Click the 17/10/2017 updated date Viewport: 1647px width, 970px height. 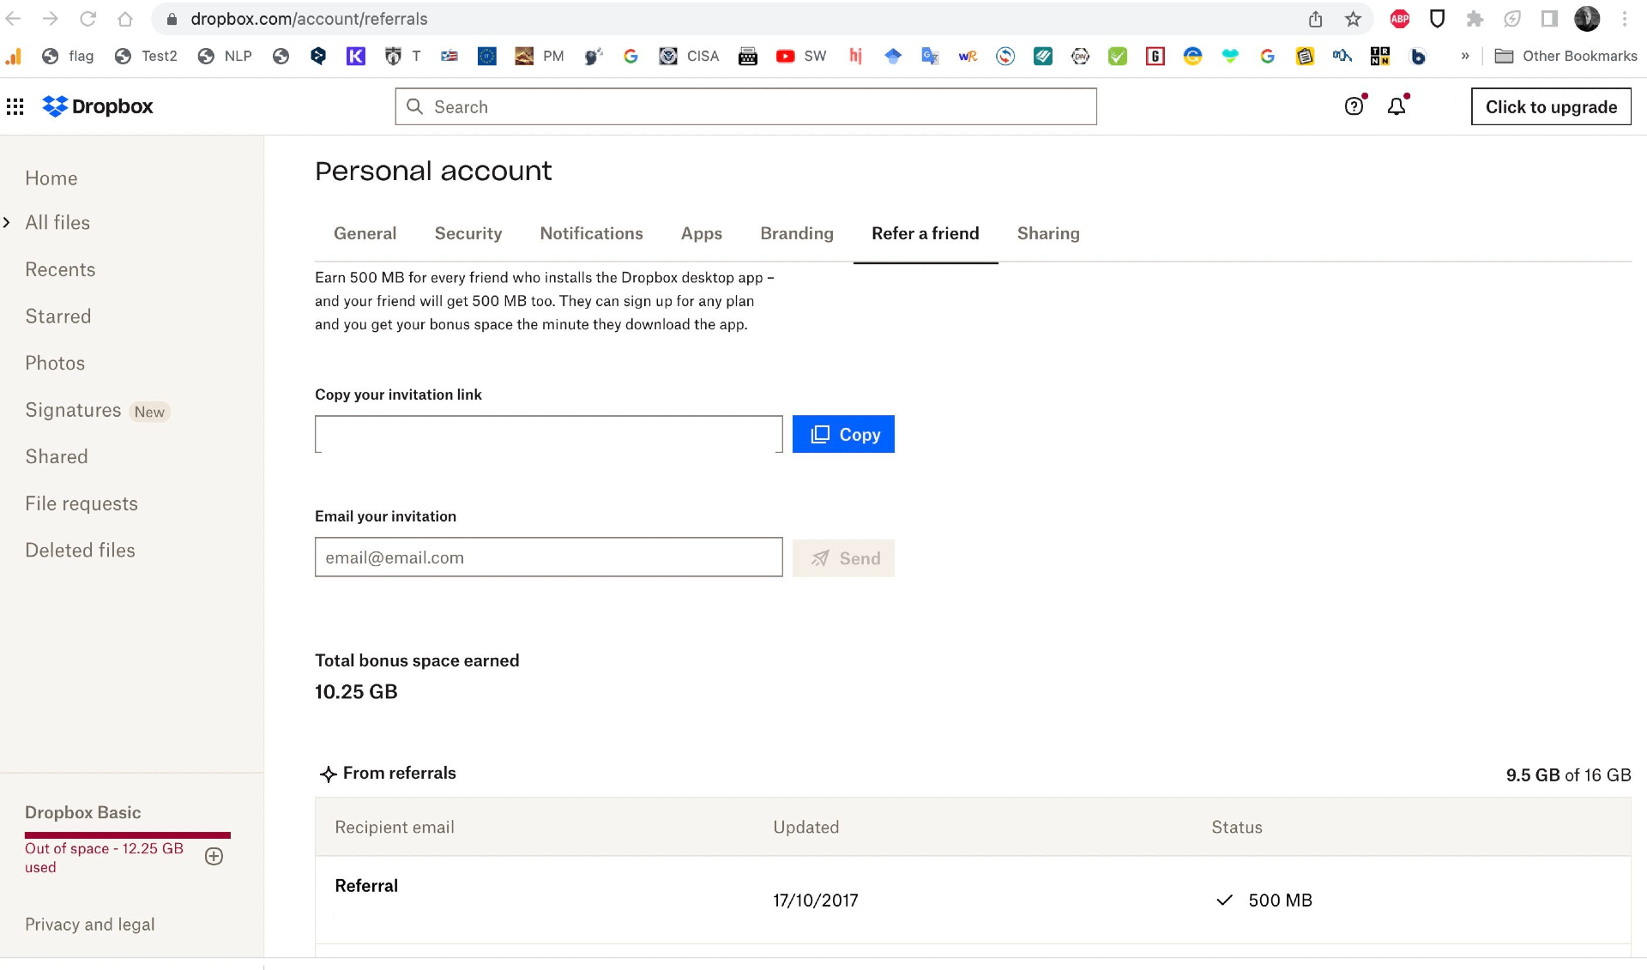816,901
